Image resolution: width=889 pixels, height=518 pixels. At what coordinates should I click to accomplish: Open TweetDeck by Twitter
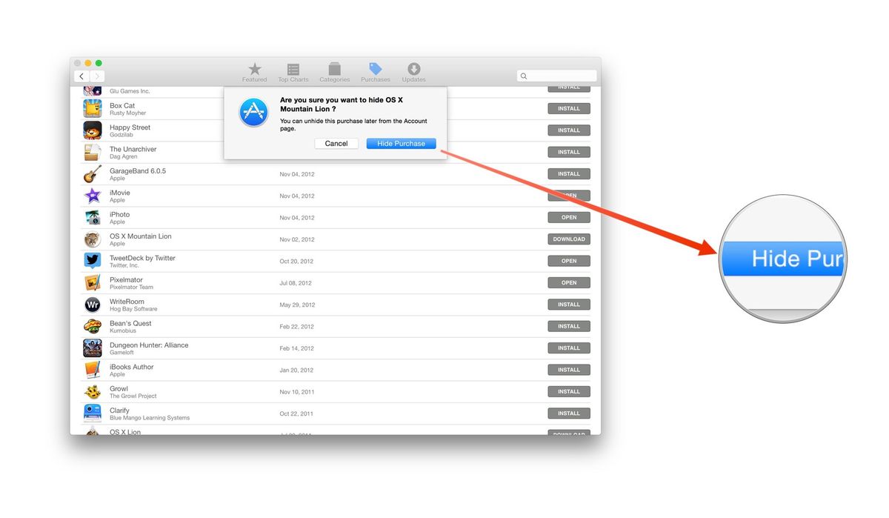click(569, 261)
